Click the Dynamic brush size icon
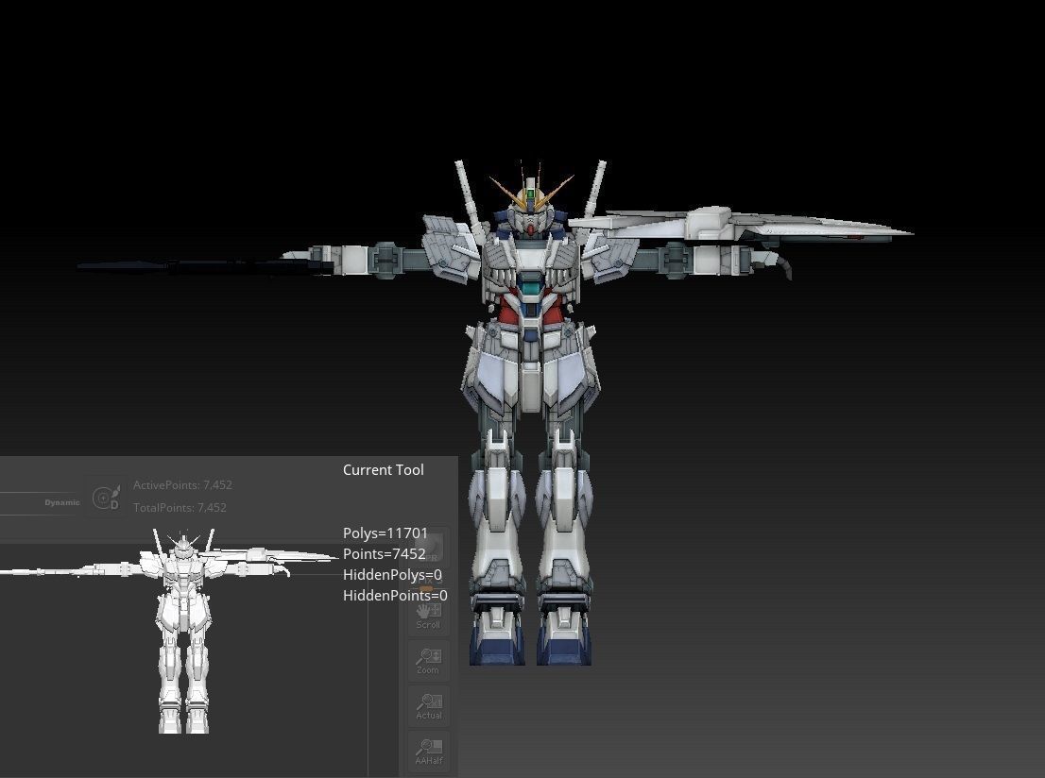The width and height of the screenshot is (1045, 778). (x=106, y=497)
